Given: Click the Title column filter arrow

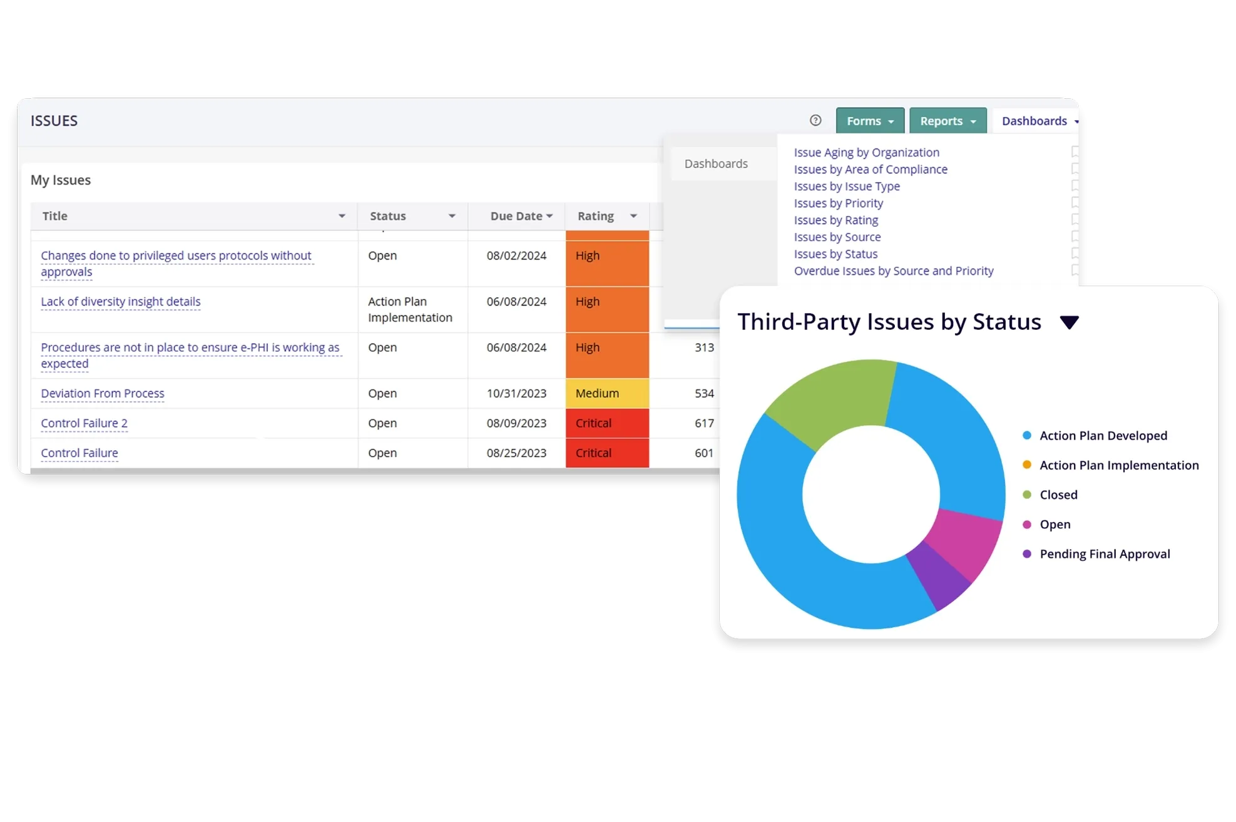Looking at the screenshot, I should (x=342, y=216).
